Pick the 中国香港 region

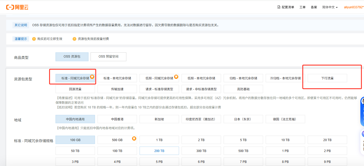tap(117, 119)
